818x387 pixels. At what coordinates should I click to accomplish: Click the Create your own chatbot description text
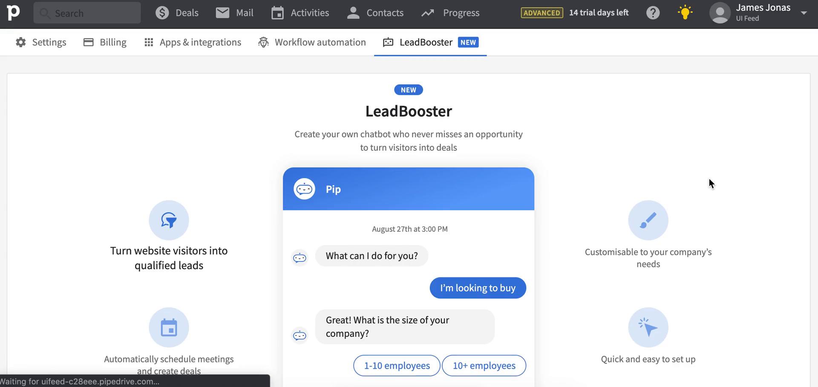coord(409,141)
